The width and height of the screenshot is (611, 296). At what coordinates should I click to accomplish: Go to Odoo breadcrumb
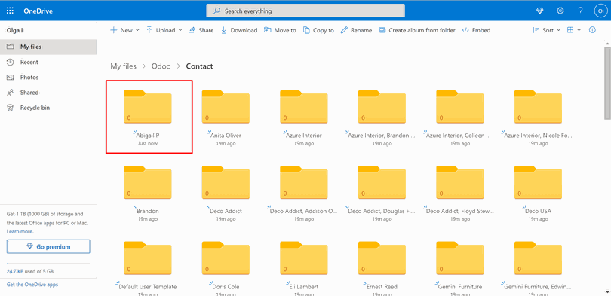161,66
